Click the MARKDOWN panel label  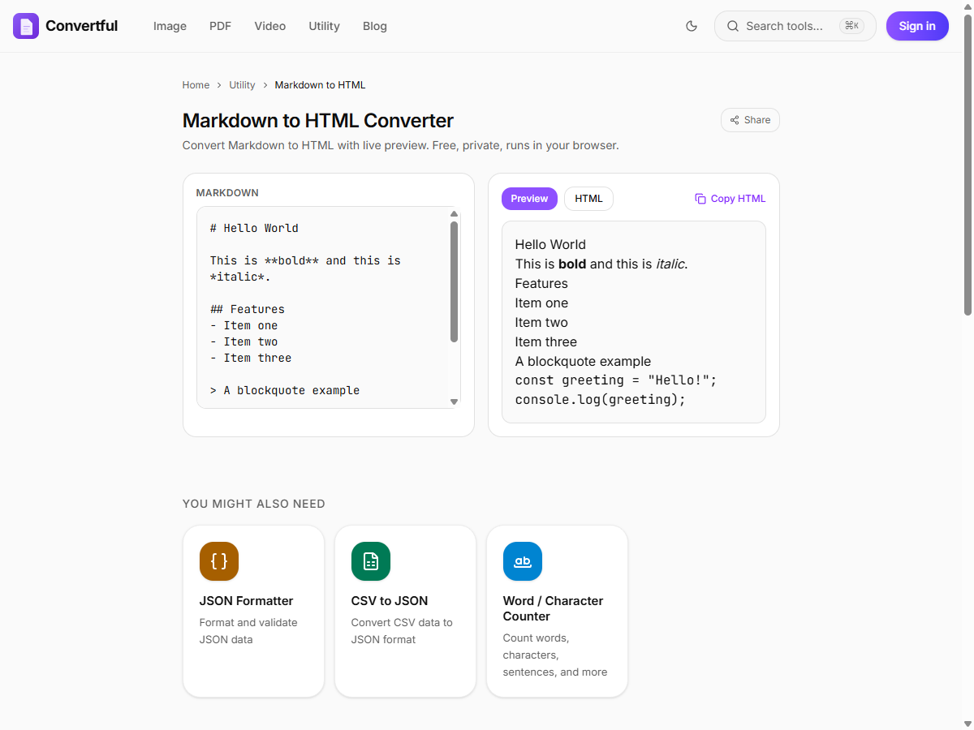pos(227,193)
